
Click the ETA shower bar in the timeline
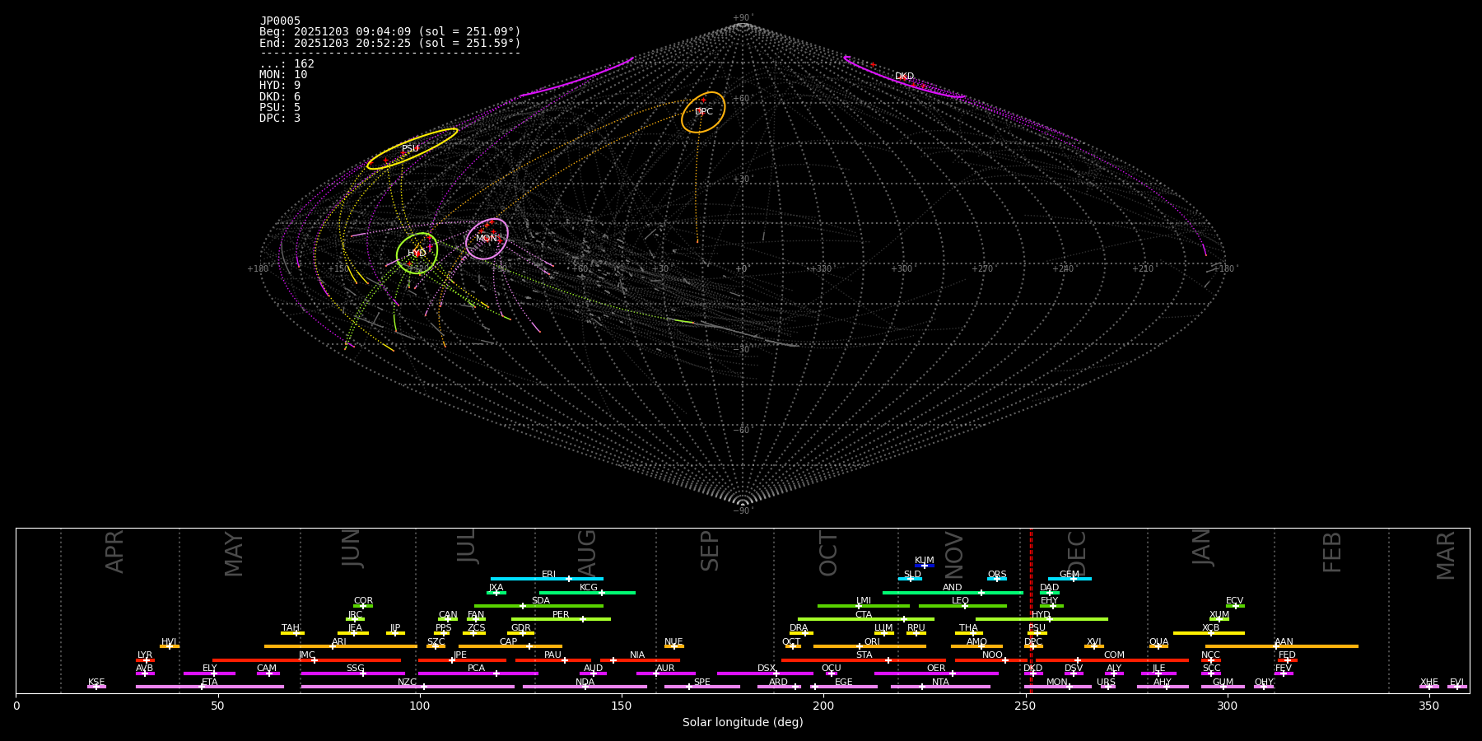[x=210, y=687]
